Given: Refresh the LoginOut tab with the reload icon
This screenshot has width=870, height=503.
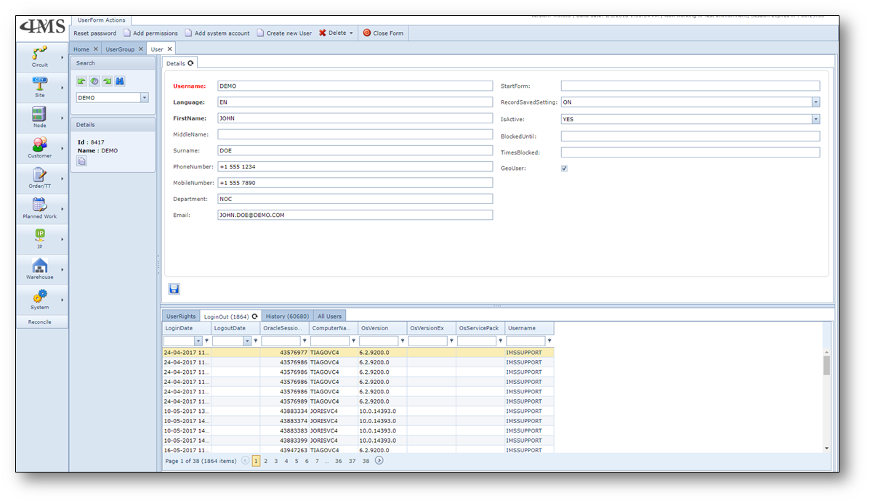Looking at the screenshot, I should tap(254, 316).
